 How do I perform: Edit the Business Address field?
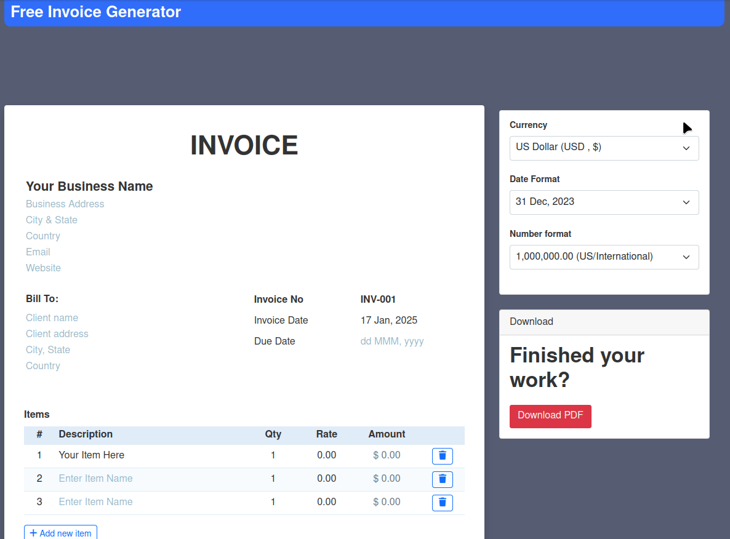[x=65, y=204]
